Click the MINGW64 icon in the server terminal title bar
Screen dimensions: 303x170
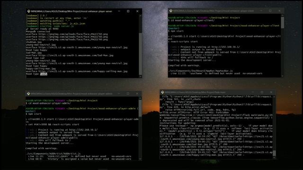(x=28, y=11)
